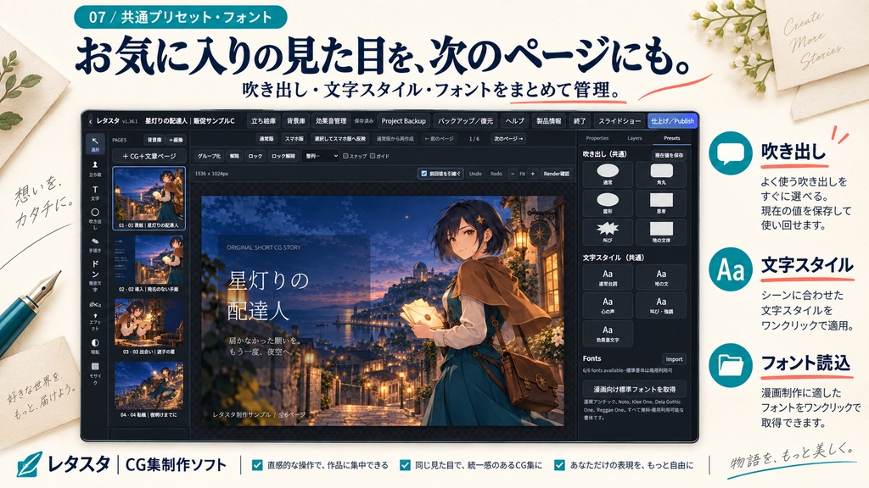Click 現在値を保存 button
The image size is (869, 488).
[669, 156]
